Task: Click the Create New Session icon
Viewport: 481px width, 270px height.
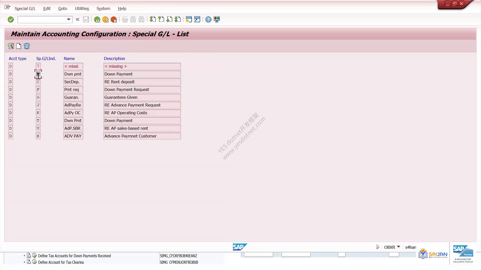Action: [189, 19]
